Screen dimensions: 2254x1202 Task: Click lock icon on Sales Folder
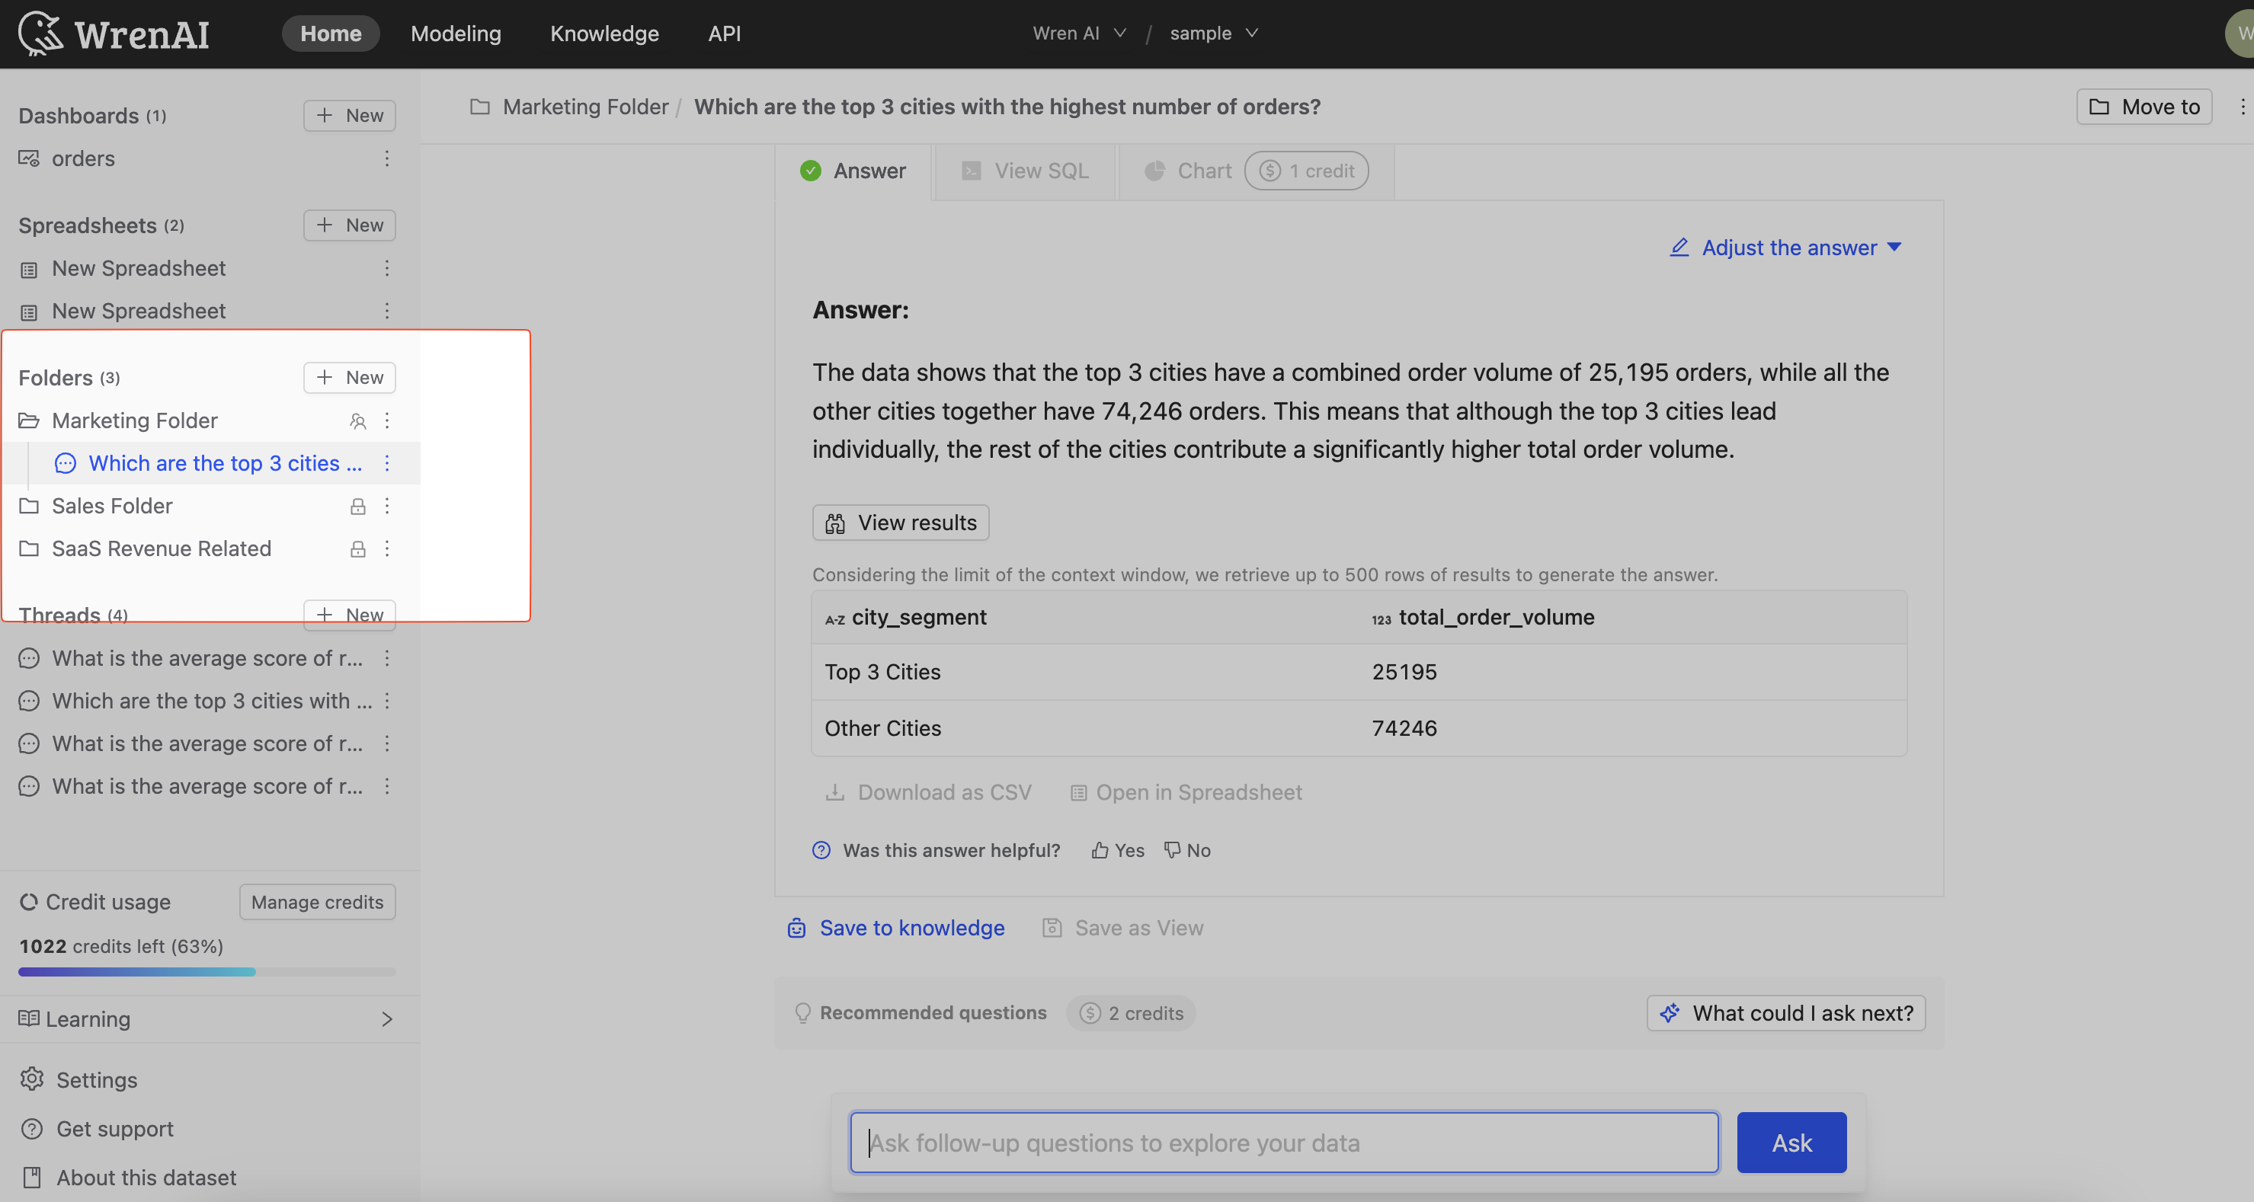click(358, 507)
